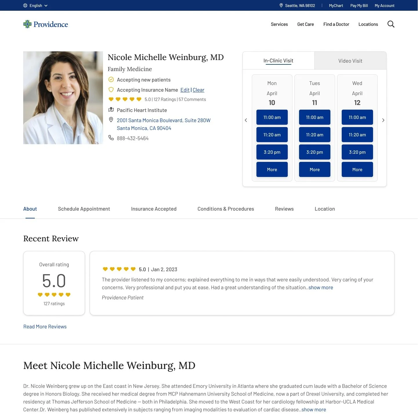Book Wednesday April 12 at 11:00 am
This screenshot has height=418, width=418.
[x=357, y=117]
